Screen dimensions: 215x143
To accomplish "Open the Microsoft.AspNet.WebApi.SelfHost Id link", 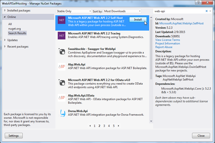I will pyautogui.click(x=181, y=23).
